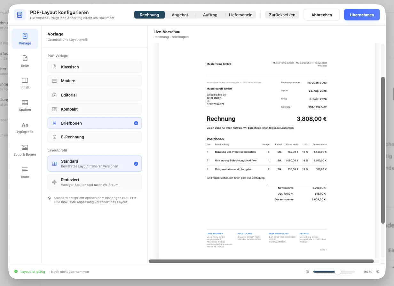The image size is (394, 286).
Task: Zoom out with the minus magnifier
Action: point(308,272)
